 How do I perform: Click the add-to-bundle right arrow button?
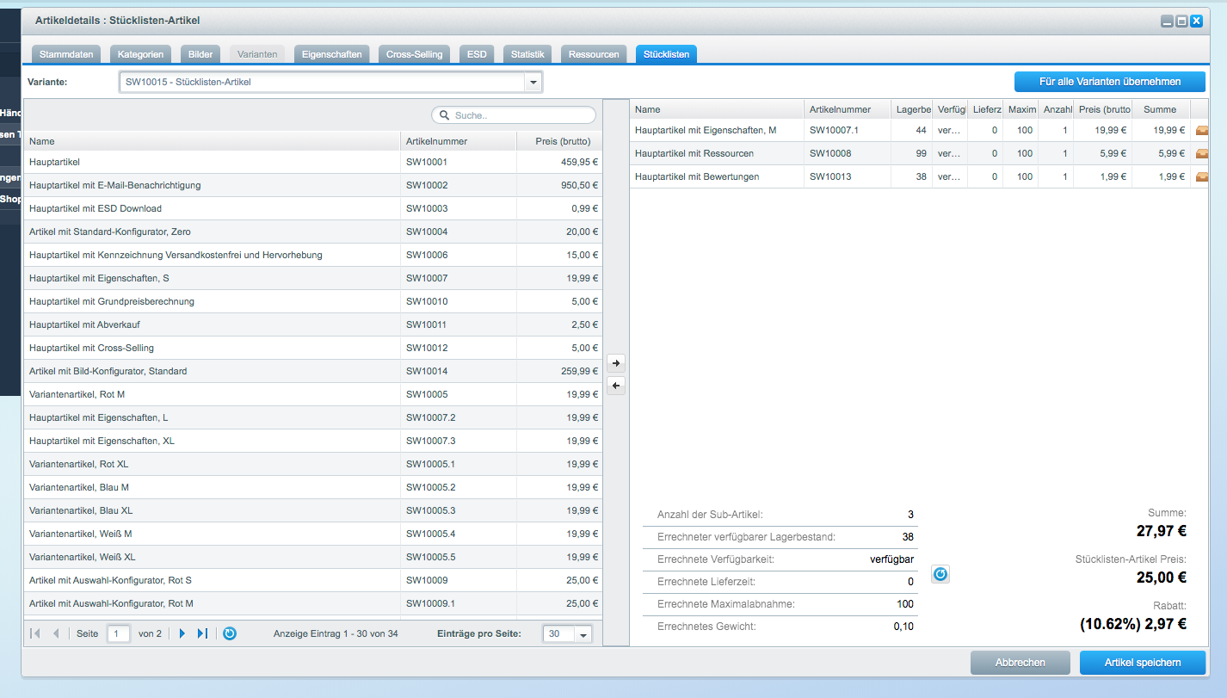click(616, 364)
